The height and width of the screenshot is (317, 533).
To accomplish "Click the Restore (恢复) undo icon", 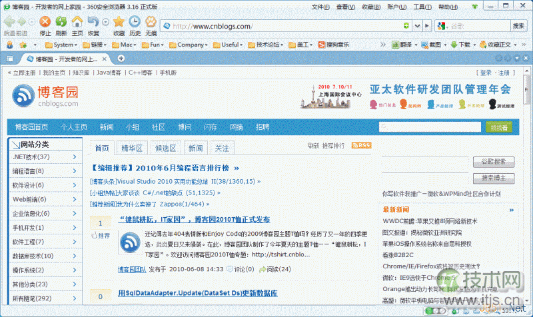I will [93, 22].
